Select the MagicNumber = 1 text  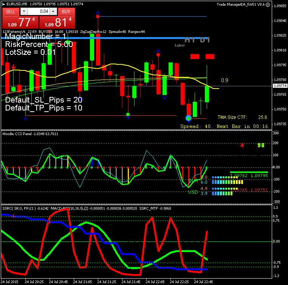point(36,36)
